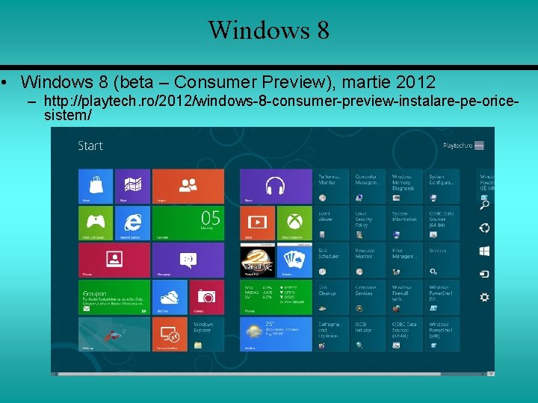Click the Share charm icon
This screenshot has width=538, height=403.
click(484, 228)
